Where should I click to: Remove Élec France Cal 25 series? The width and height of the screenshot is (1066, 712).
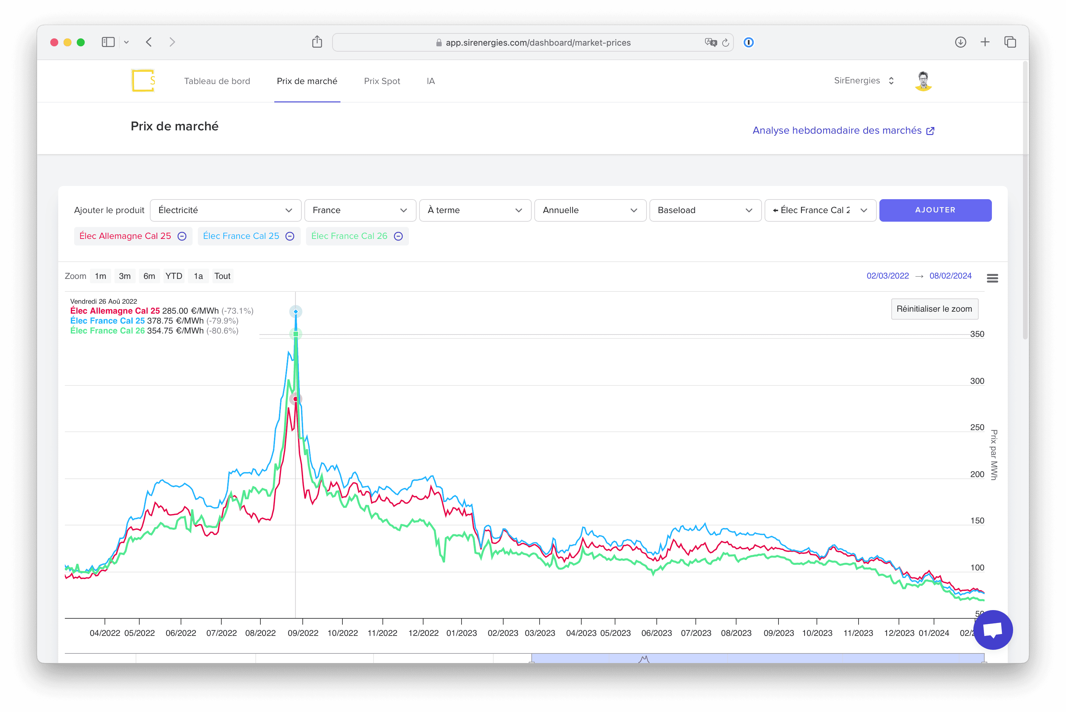tap(290, 236)
